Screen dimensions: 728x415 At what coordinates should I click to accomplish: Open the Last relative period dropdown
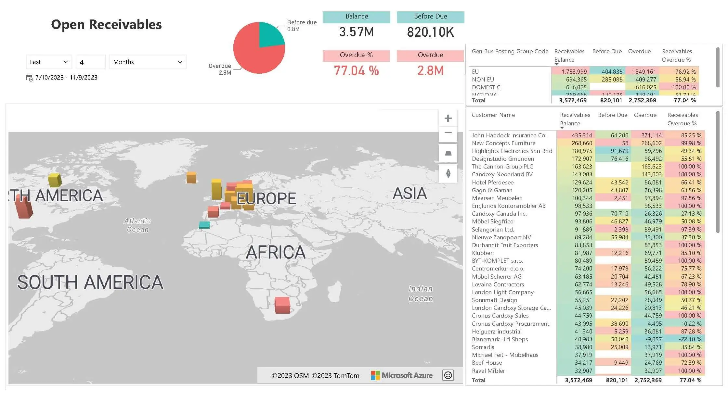pyautogui.click(x=49, y=62)
